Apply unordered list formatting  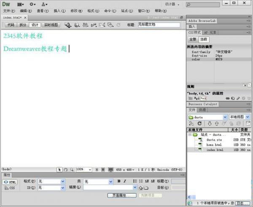pyautogui.click(x=135, y=181)
